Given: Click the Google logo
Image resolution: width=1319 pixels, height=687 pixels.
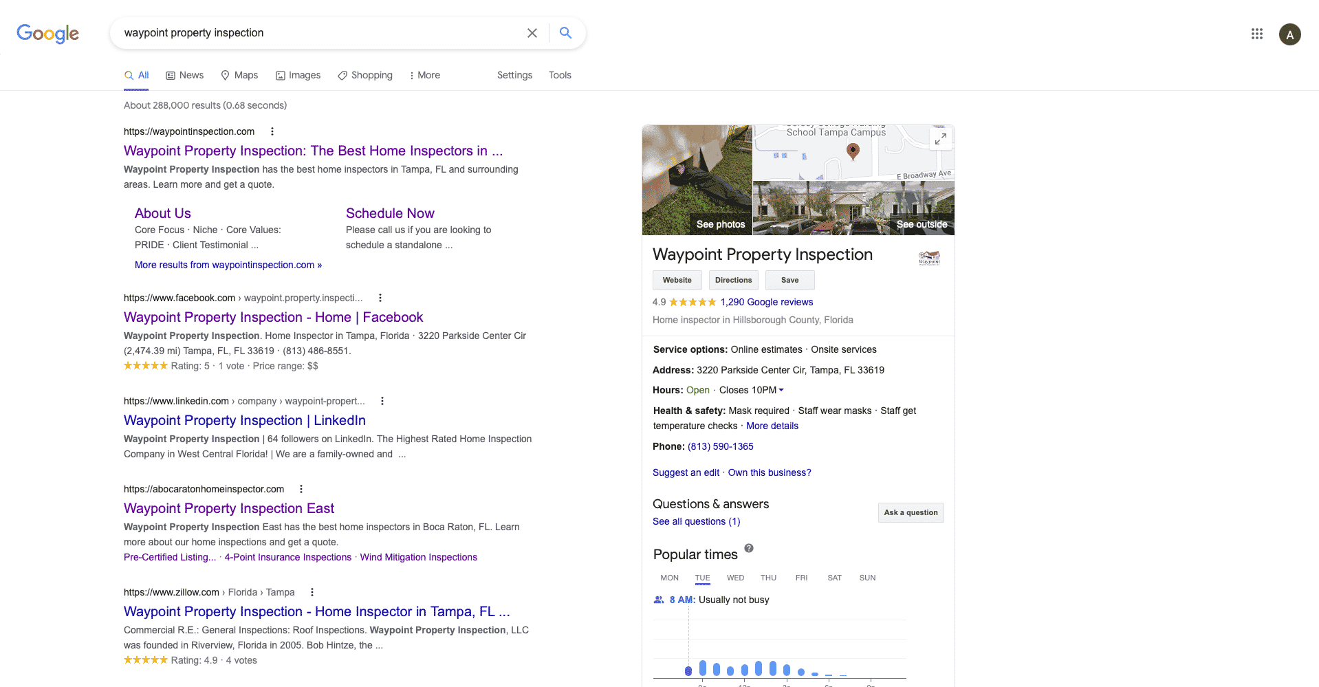Looking at the screenshot, I should pyautogui.click(x=47, y=33).
